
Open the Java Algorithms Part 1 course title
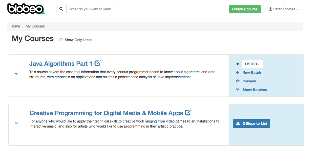point(61,64)
